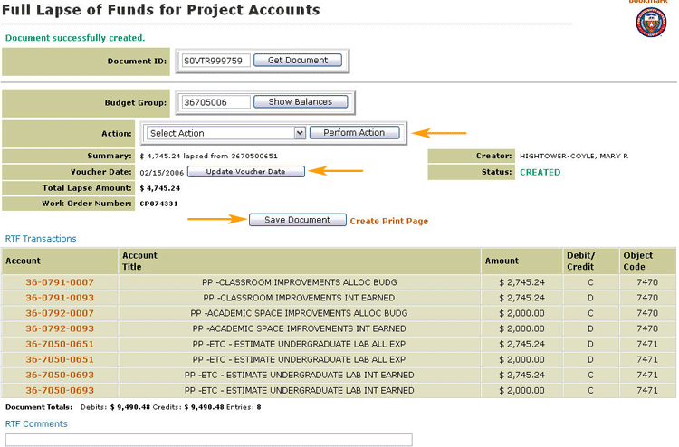Open the last 36-7050-0693 account link
Viewport: 679px width, 447px height.
60,390
